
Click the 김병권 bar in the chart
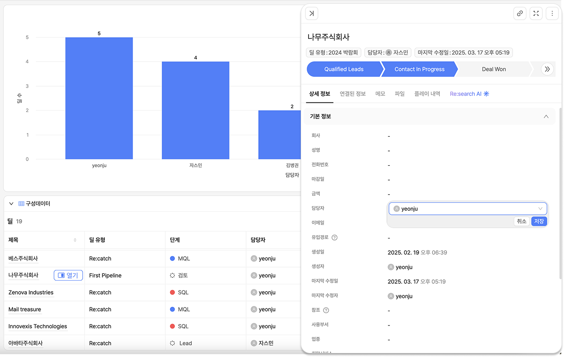pyautogui.click(x=280, y=135)
